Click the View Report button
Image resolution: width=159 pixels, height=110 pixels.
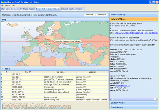click(102, 15)
